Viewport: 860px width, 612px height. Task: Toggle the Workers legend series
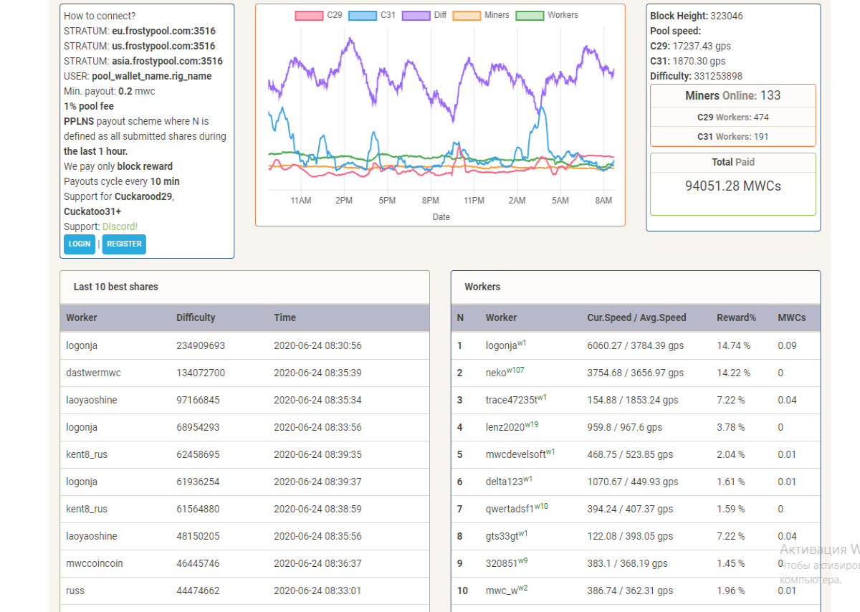(547, 15)
